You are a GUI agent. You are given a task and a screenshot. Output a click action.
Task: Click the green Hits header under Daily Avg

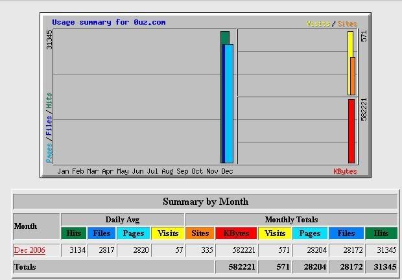click(73, 233)
